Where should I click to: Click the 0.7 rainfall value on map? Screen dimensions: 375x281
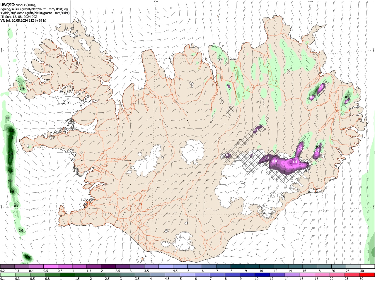click(x=16, y=206)
